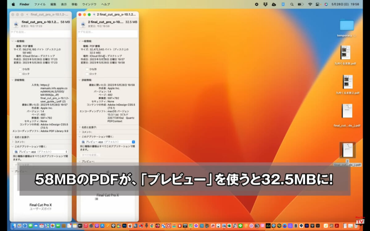Click the Final Cut Pro X preview thumbnail in 58 MB window
Screen dimensions: 370x231
point(41,198)
